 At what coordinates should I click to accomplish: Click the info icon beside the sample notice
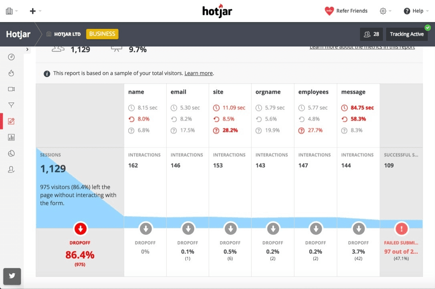click(47, 74)
